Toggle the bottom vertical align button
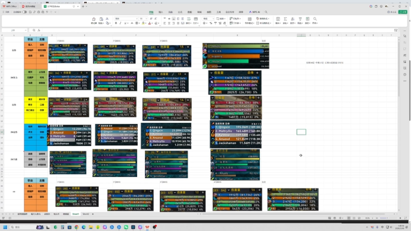The width and height of the screenshot is (411, 231). pos(174,19)
